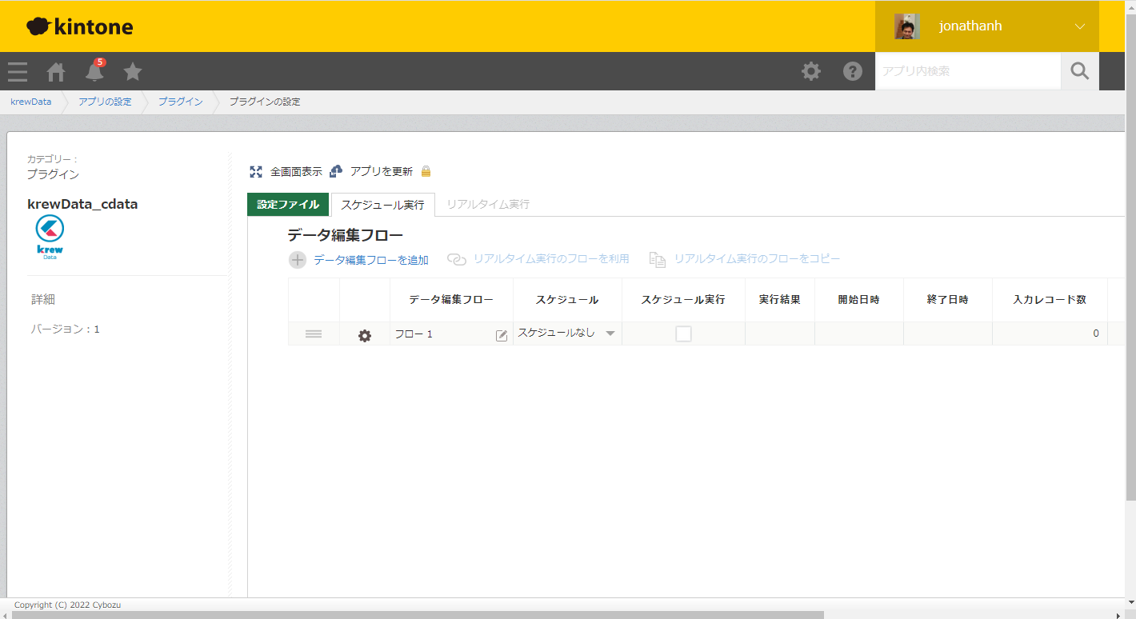Open the help question mark icon
This screenshot has height=619, width=1136.
853,71
